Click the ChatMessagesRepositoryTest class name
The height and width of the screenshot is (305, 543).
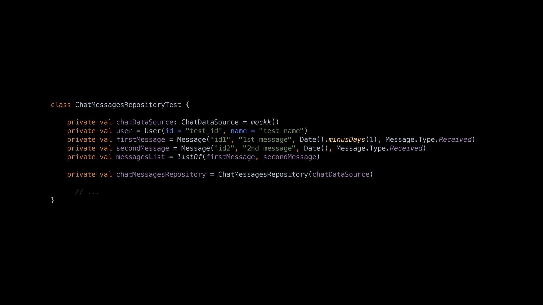coord(128,105)
